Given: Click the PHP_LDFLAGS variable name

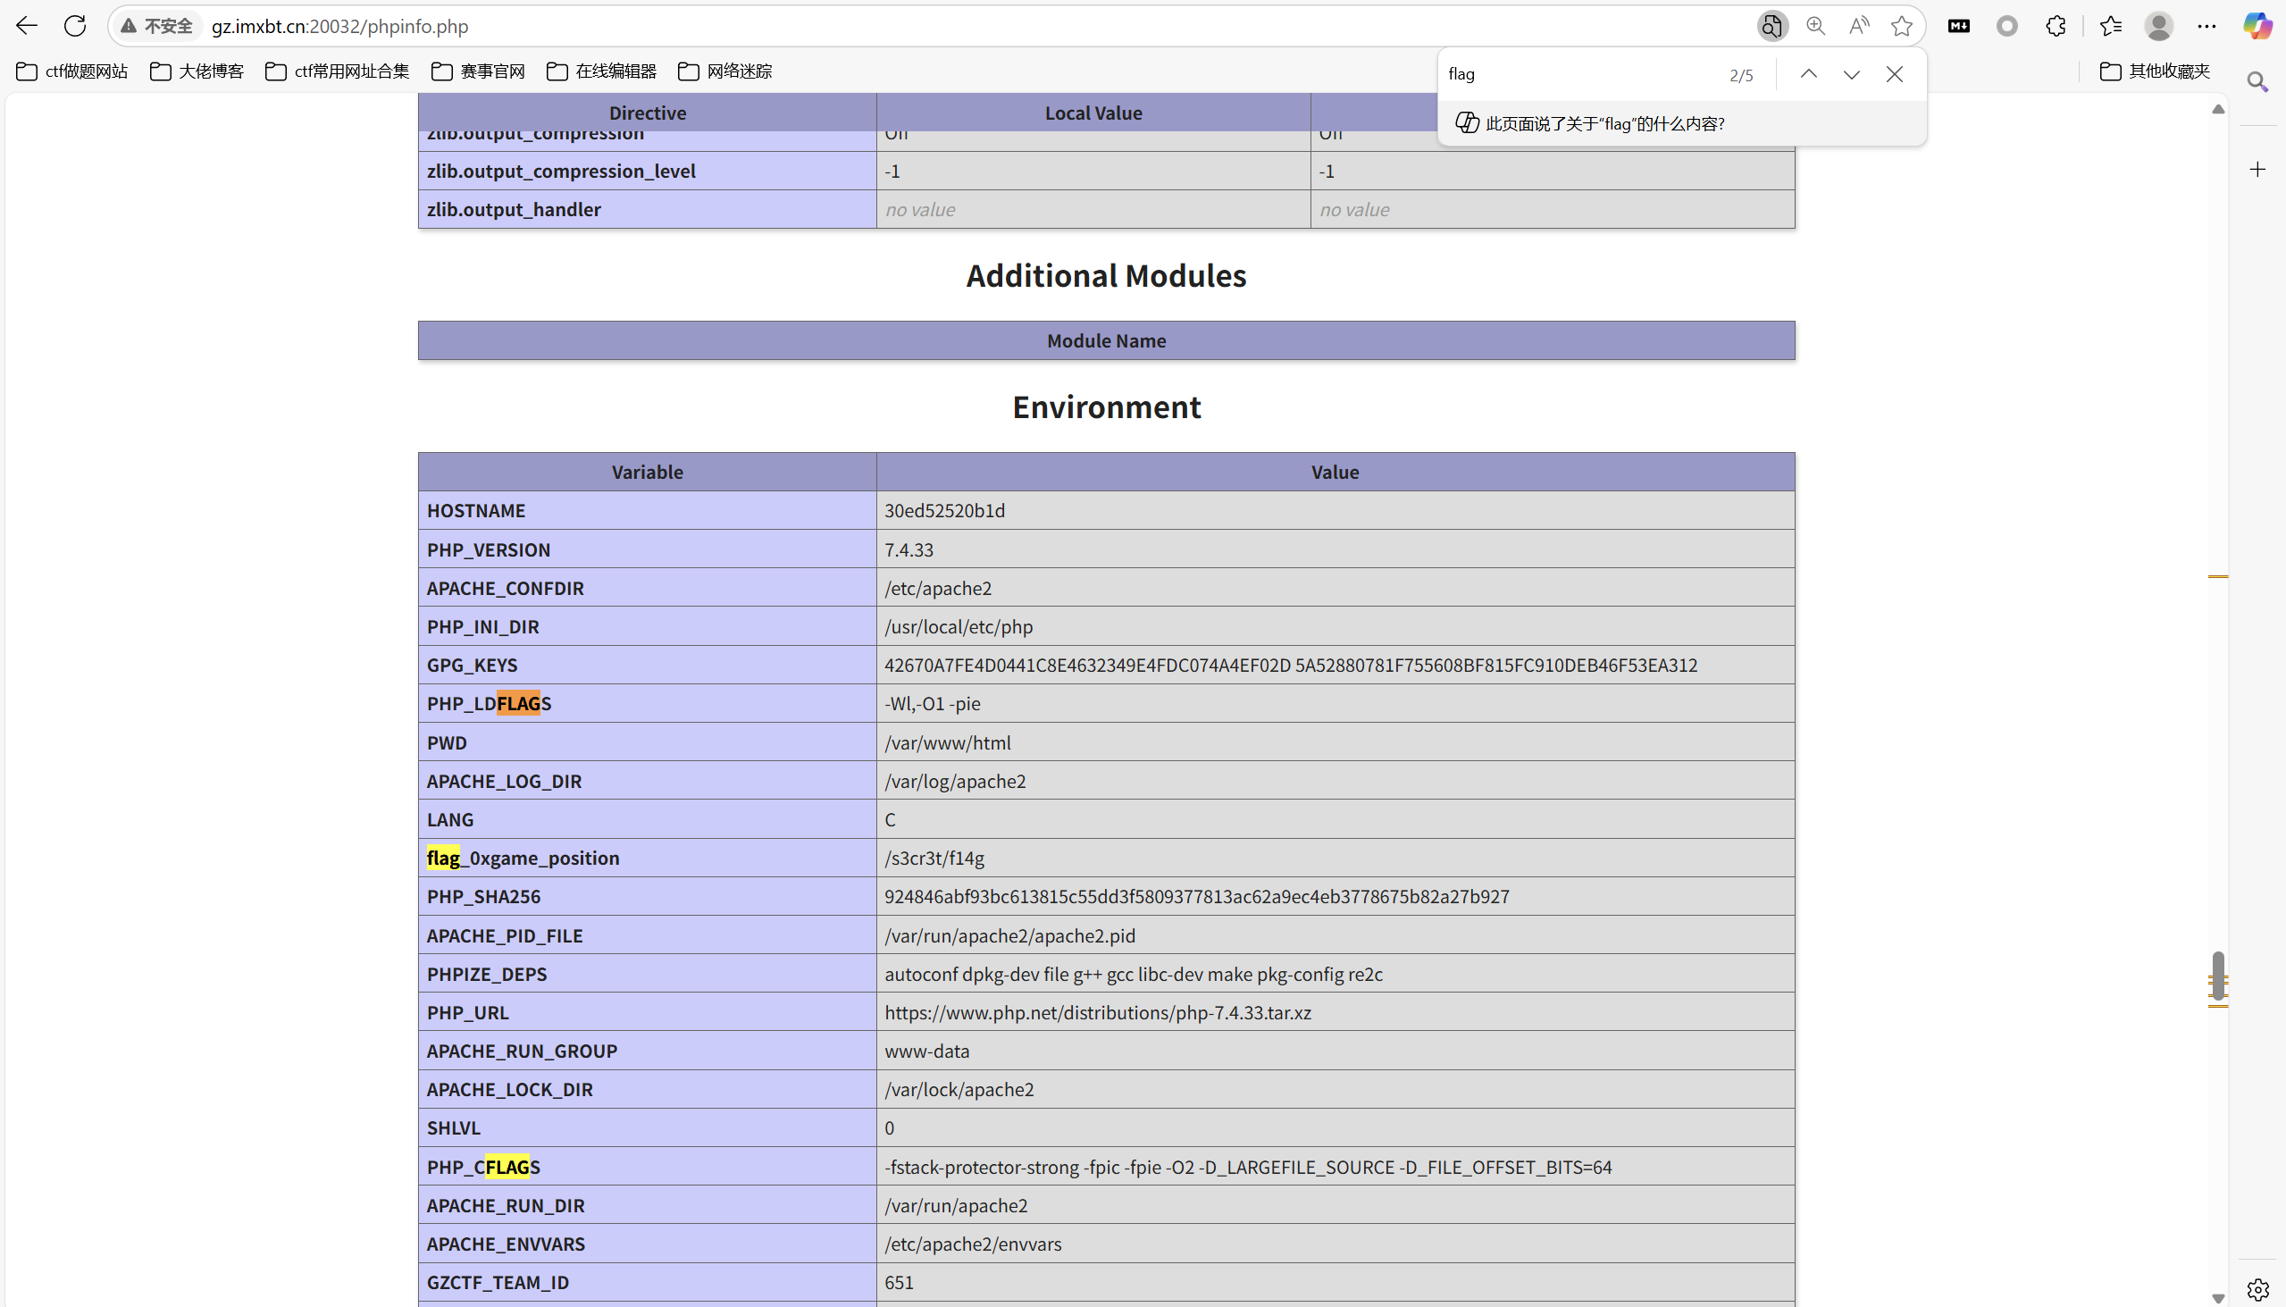Looking at the screenshot, I should point(490,703).
